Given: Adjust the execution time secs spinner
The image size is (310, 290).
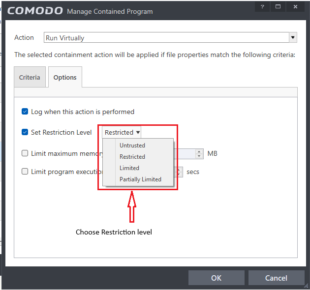Looking at the screenshot, I should tap(180, 172).
